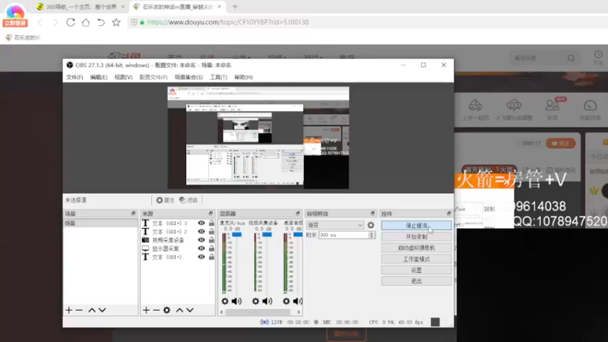
Task: Open the 配置文件(P) menu
Action: click(x=154, y=78)
